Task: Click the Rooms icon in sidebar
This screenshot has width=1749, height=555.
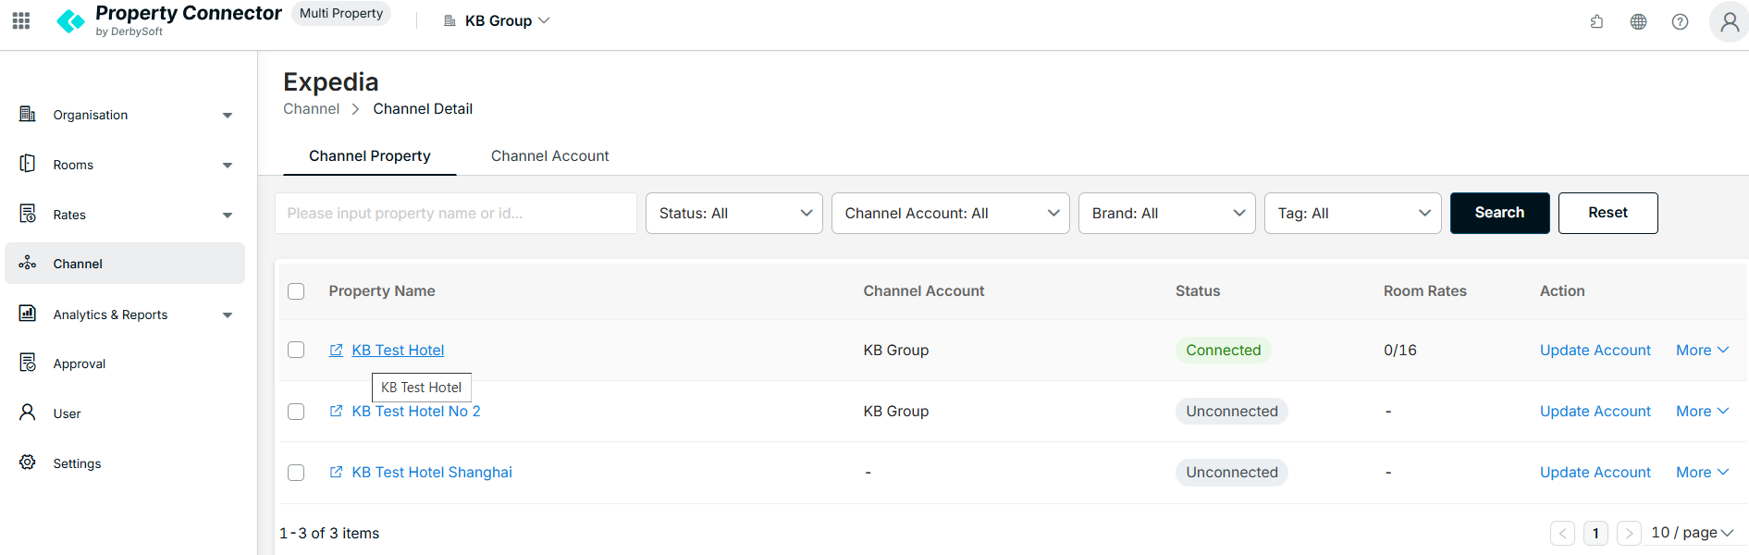Action: tap(28, 164)
